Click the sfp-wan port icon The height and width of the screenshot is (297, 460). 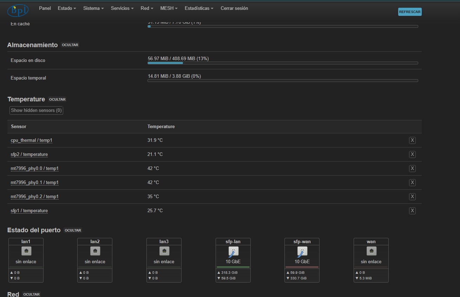click(x=302, y=251)
